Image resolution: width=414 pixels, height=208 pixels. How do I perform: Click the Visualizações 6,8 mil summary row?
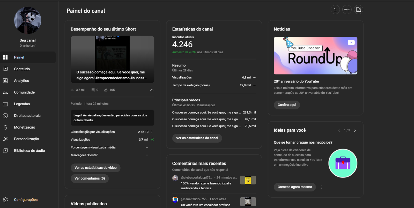[214, 78]
